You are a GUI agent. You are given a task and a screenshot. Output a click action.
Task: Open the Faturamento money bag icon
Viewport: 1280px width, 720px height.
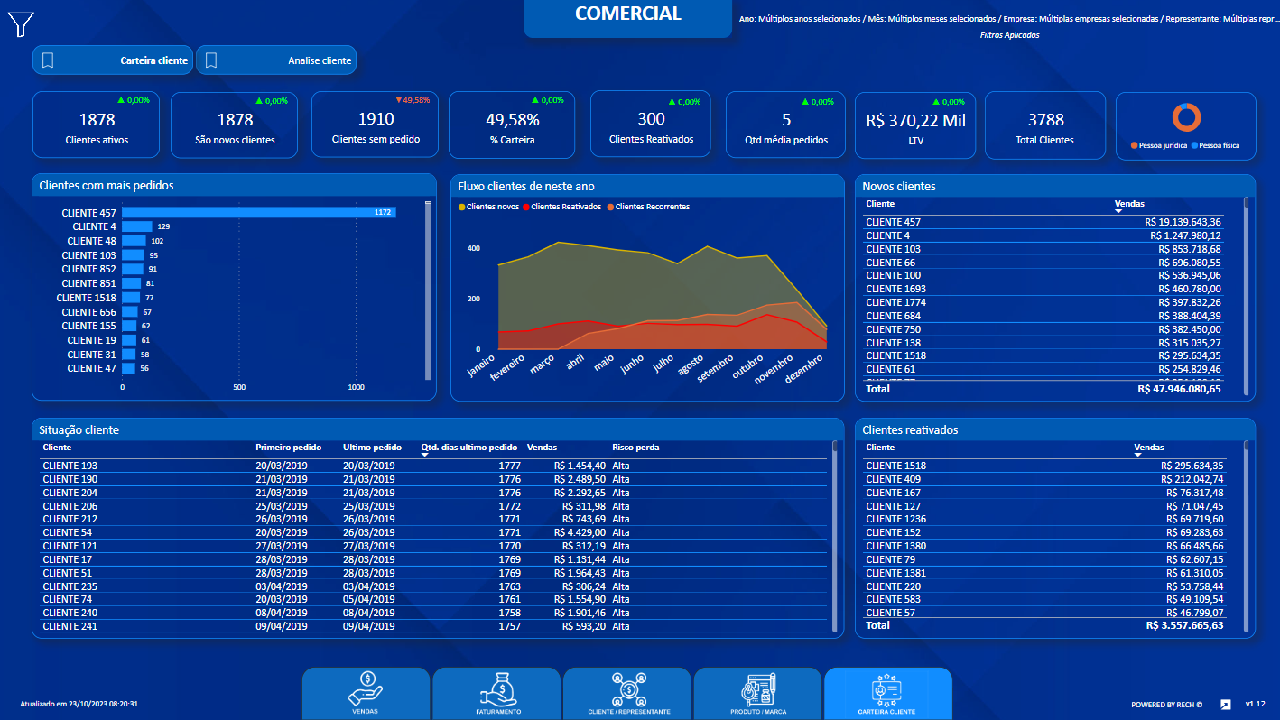(x=496, y=689)
